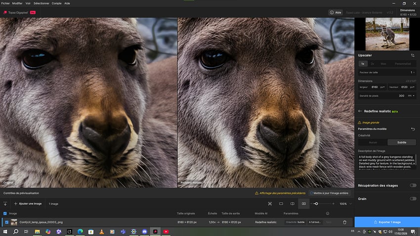Click the fit-to-screen preview icon
The image size is (420, 236).
pos(270,203)
